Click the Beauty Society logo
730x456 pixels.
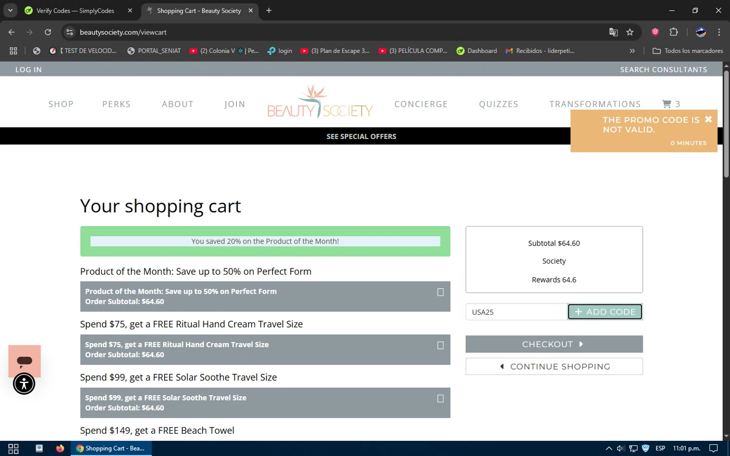click(320, 102)
